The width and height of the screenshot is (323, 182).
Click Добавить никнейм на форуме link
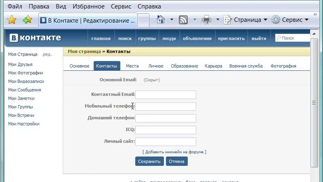click(x=174, y=152)
